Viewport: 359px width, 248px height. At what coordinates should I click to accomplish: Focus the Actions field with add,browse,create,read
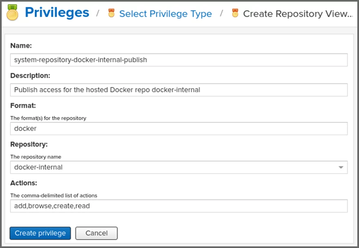click(179, 206)
